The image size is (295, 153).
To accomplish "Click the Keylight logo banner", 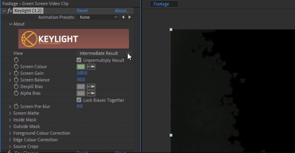I will point(74,39).
